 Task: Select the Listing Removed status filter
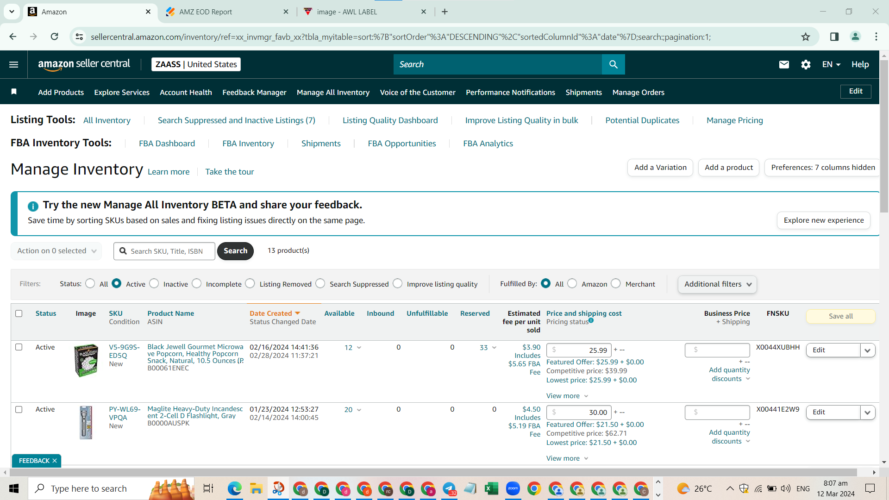click(x=250, y=283)
